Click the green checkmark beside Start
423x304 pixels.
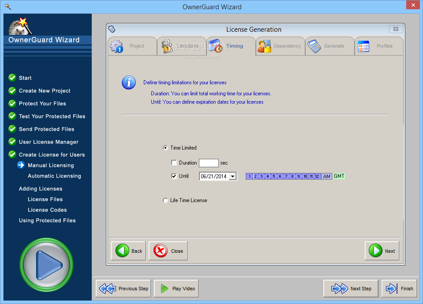click(12, 78)
